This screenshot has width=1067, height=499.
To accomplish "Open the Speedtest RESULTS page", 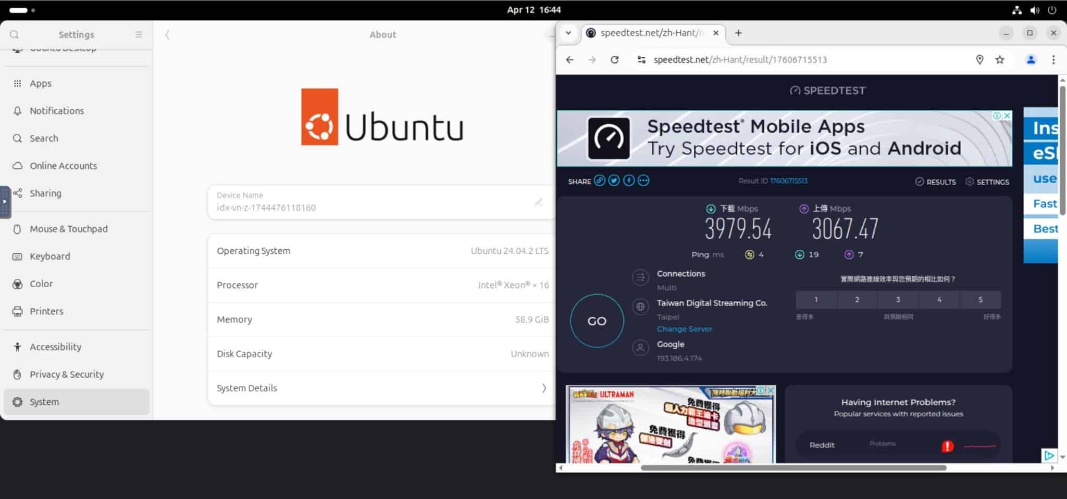I will click(x=936, y=182).
